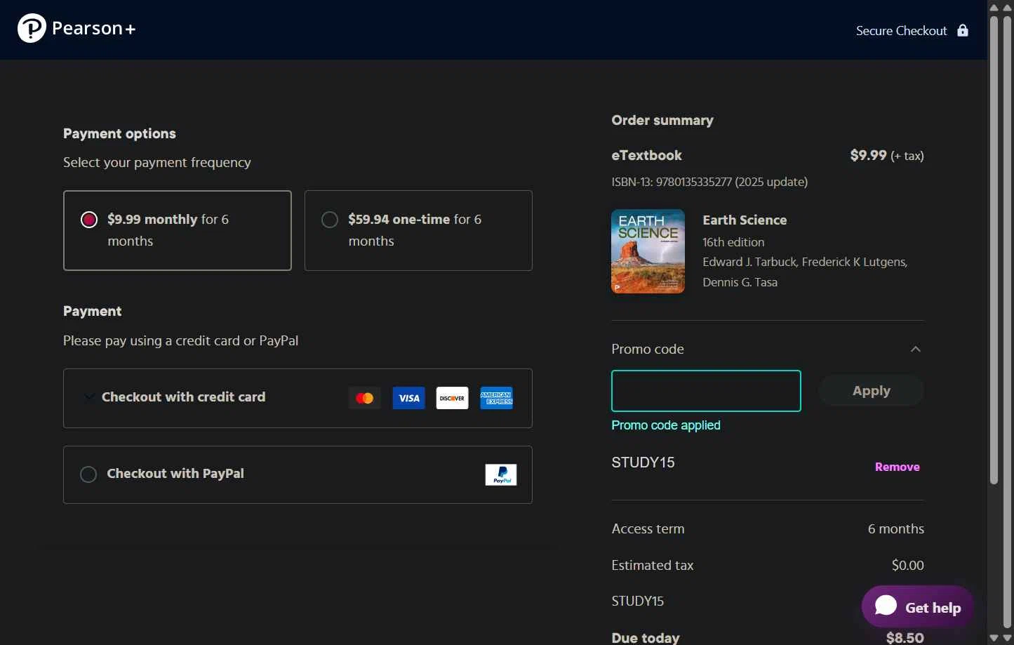Screen dimensions: 1014x645
Task: Click the American Express card icon
Action: (x=496, y=398)
